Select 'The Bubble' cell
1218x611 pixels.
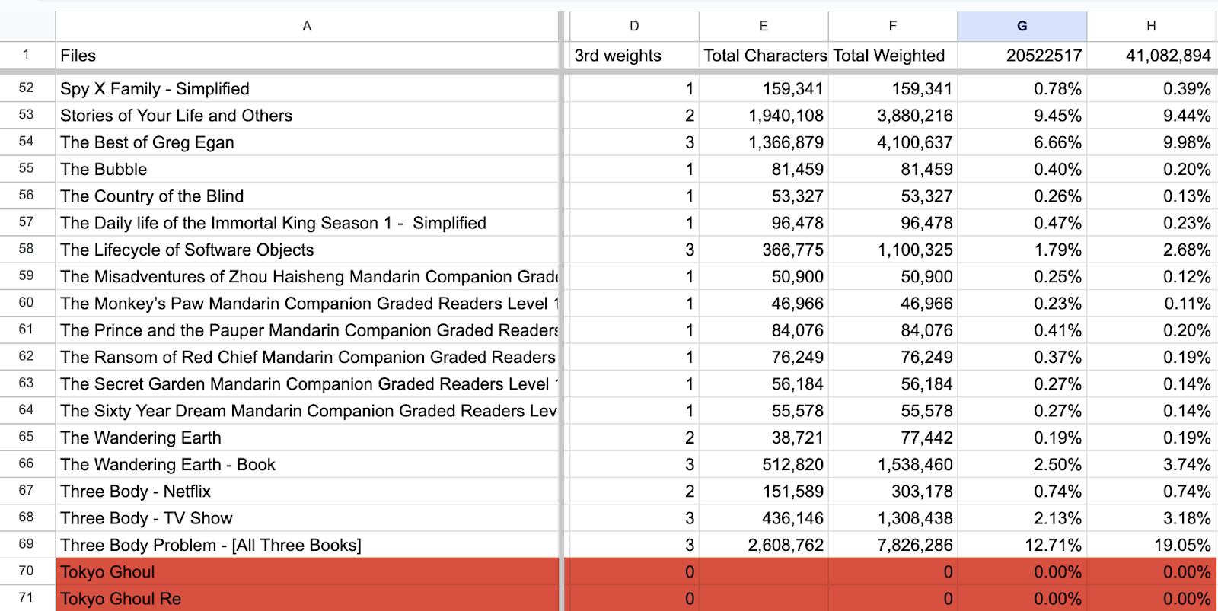tap(307, 169)
